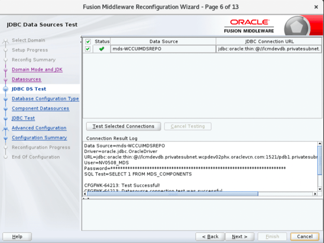This screenshot has width=324, height=243.
Task: Click the Select Domain branch icon
Action: coord(6,41)
